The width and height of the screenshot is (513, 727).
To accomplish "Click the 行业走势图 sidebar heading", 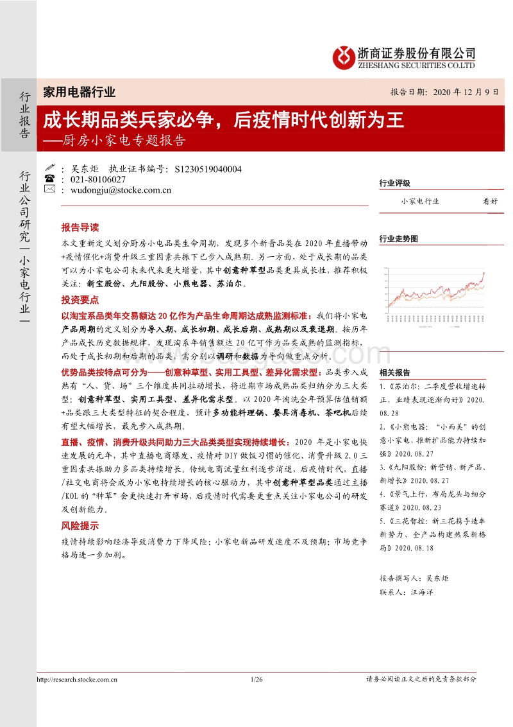I will point(399,239).
